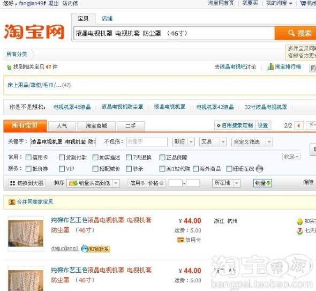316x291 pixels.
Task: Click suggestion 电视机罩46液晶
Action: 72,107
